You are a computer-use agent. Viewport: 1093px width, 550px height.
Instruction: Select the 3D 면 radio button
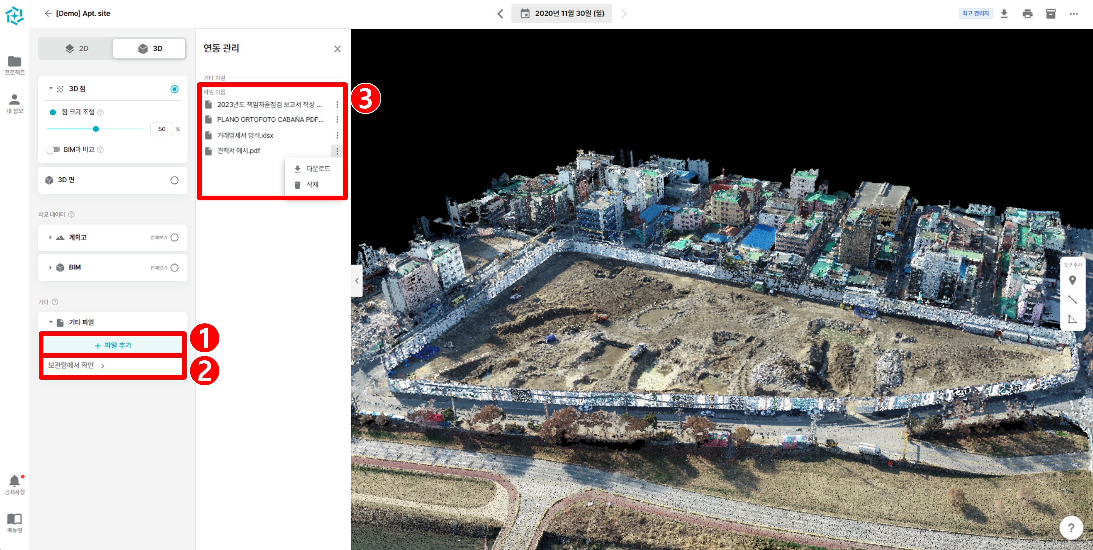pyautogui.click(x=174, y=180)
